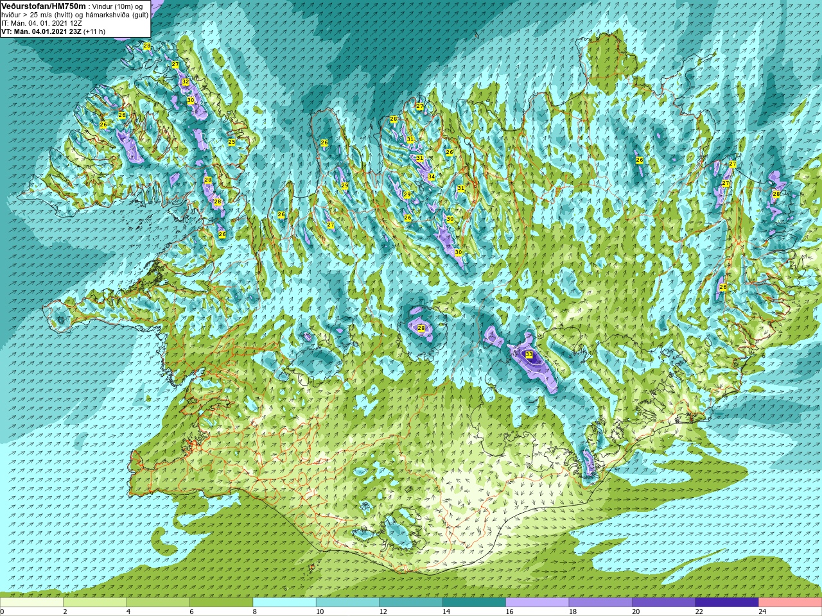Click the Veðurstofan/HM750m title text

44,6
